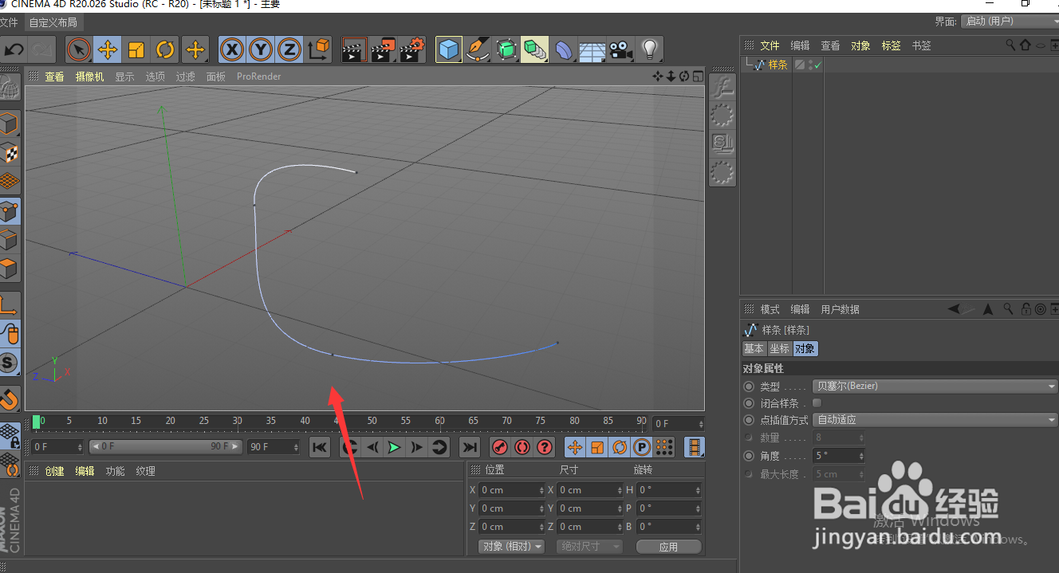Add a Light object
The image size is (1059, 573).
(x=651, y=50)
